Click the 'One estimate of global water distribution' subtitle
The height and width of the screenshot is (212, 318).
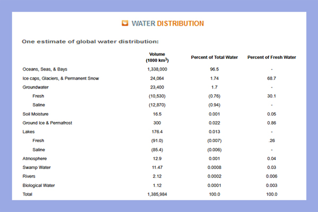[90, 41]
